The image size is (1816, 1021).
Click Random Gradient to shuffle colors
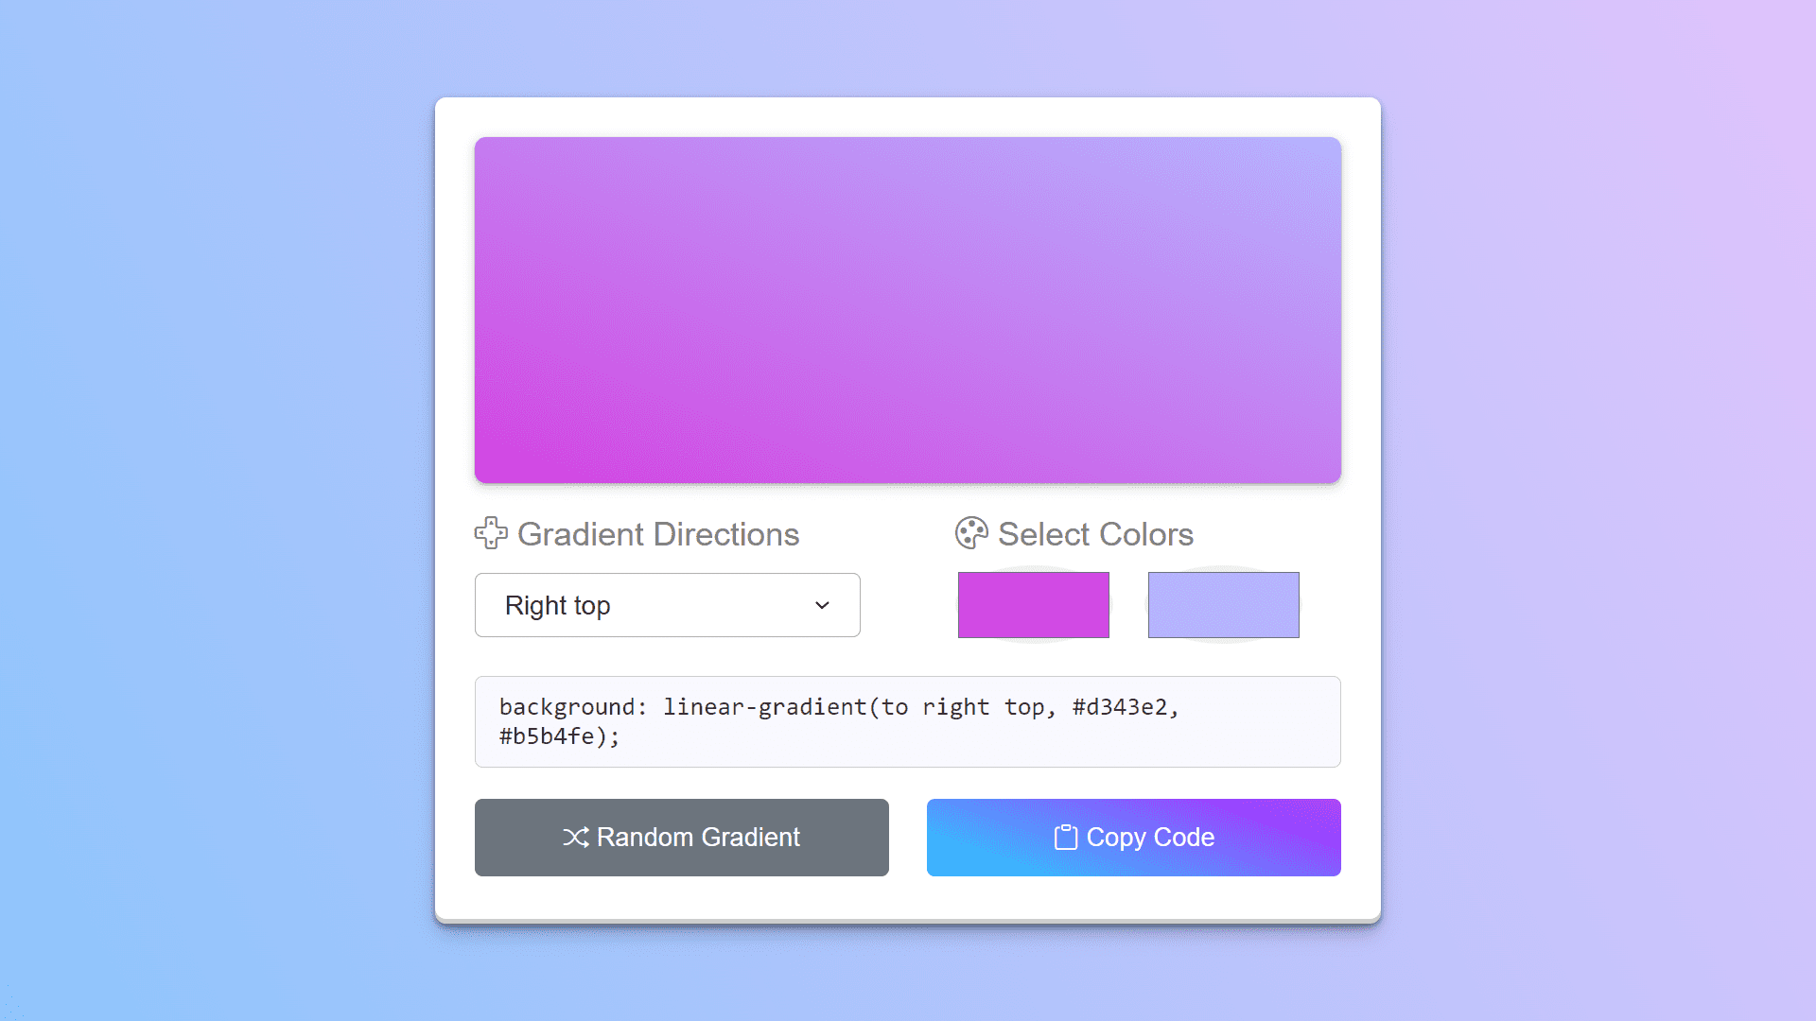(681, 838)
